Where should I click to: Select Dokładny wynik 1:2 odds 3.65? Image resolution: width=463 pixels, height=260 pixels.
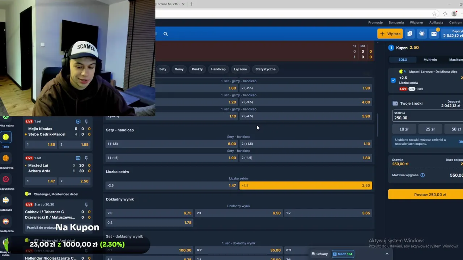click(x=328, y=213)
